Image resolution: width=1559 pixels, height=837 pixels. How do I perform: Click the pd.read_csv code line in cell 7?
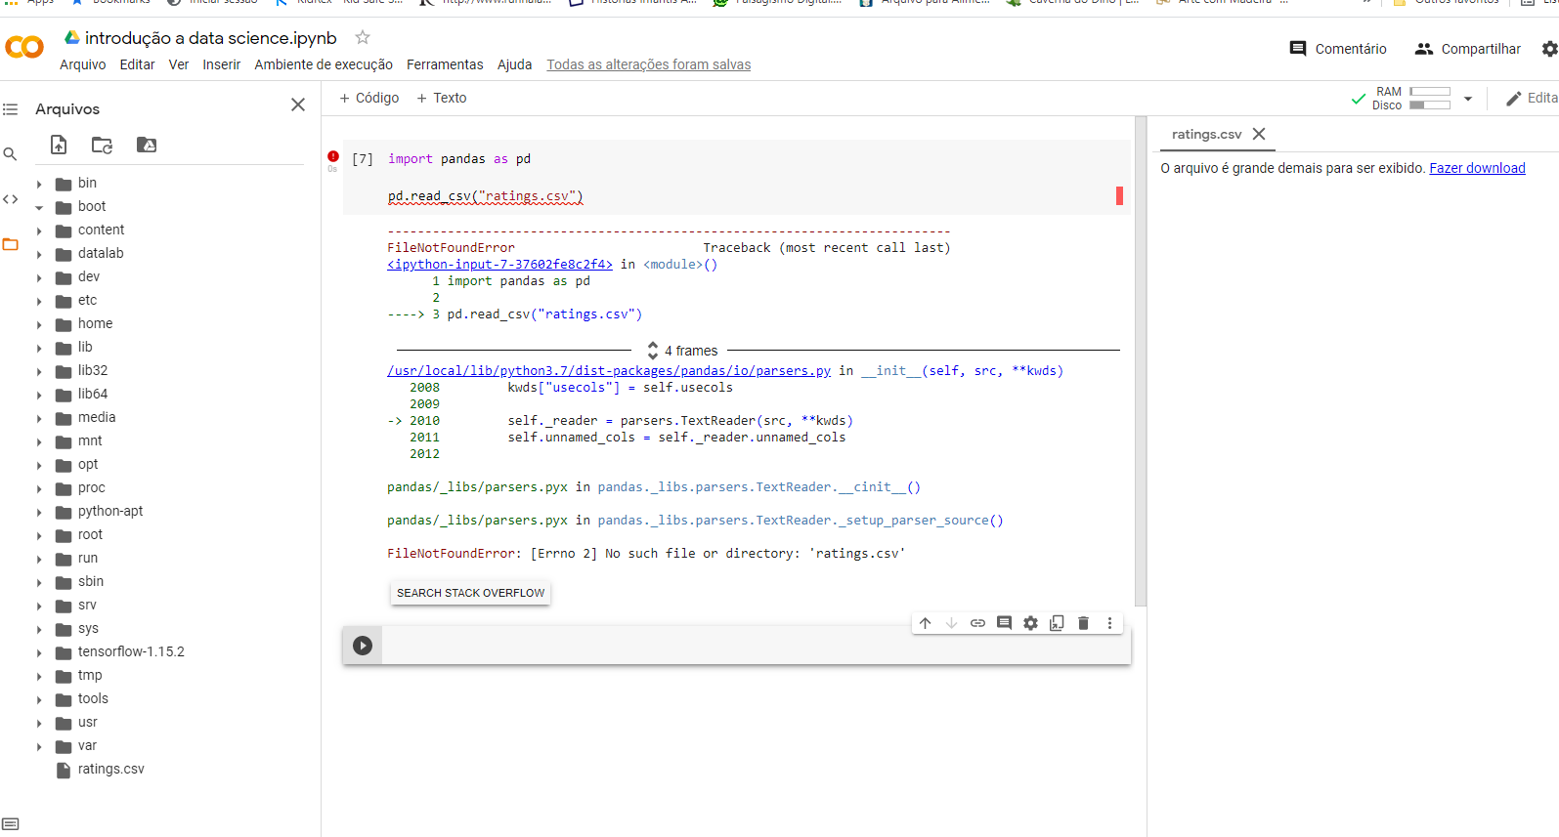pos(485,196)
